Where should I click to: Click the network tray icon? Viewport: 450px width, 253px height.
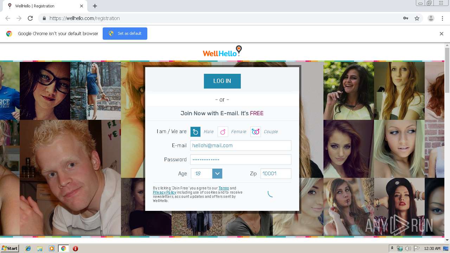click(400, 248)
